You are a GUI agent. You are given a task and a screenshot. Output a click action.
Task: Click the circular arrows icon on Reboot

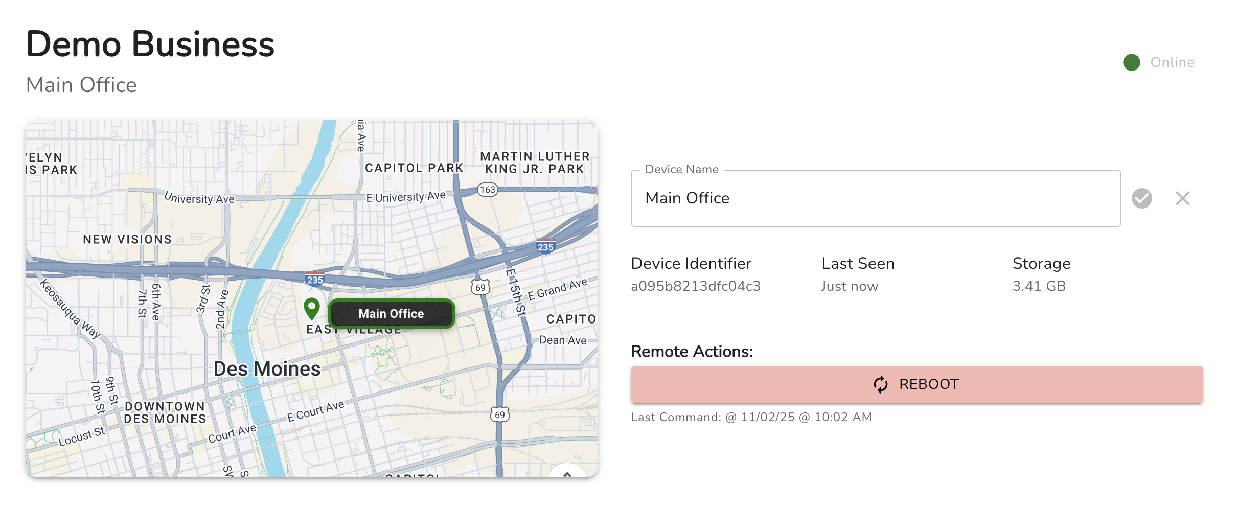880,384
